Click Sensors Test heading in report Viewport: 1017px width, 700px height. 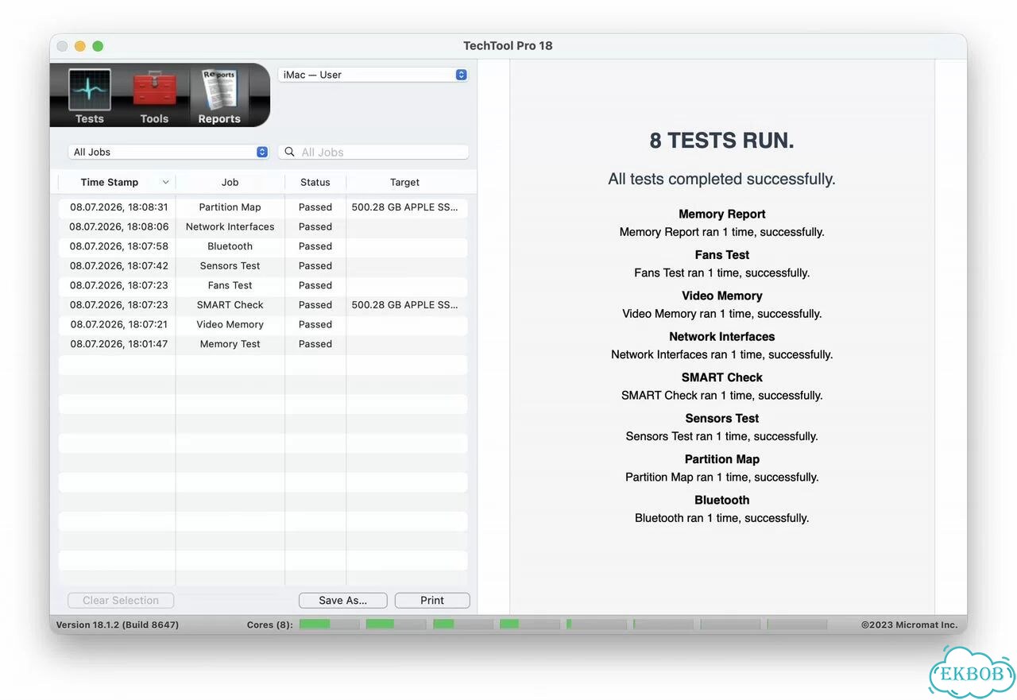point(721,419)
